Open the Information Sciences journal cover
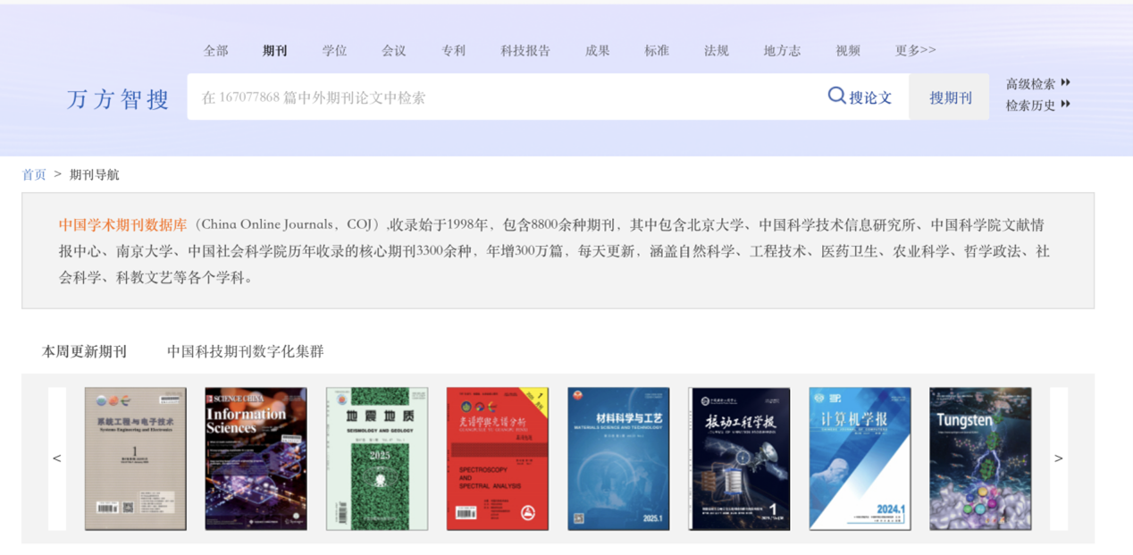Screen dimensions: 1133x555 click(x=256, y=458)
